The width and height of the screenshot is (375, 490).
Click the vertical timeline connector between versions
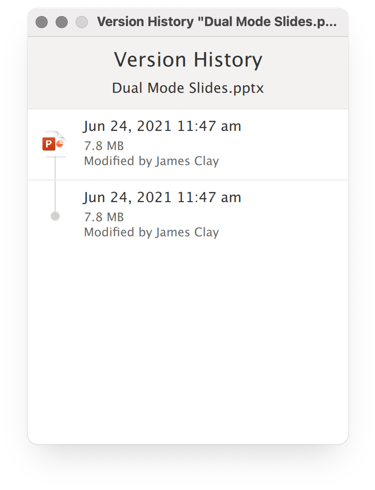pos(55,185)
